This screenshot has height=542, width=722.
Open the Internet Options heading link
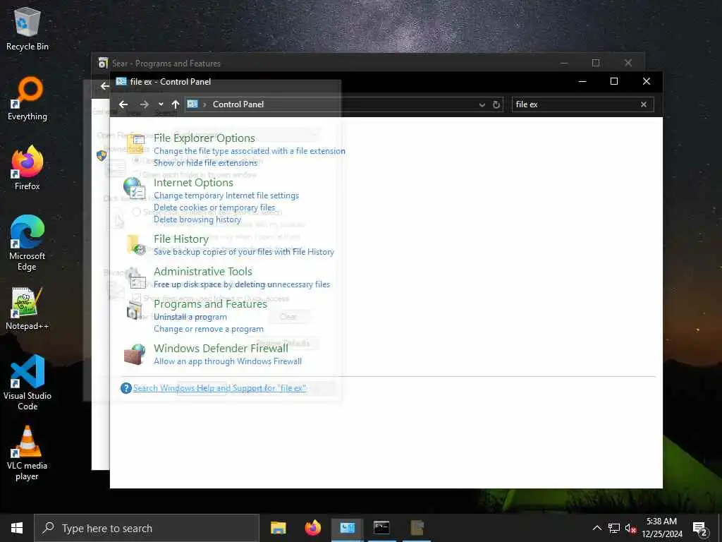point(193,183)
